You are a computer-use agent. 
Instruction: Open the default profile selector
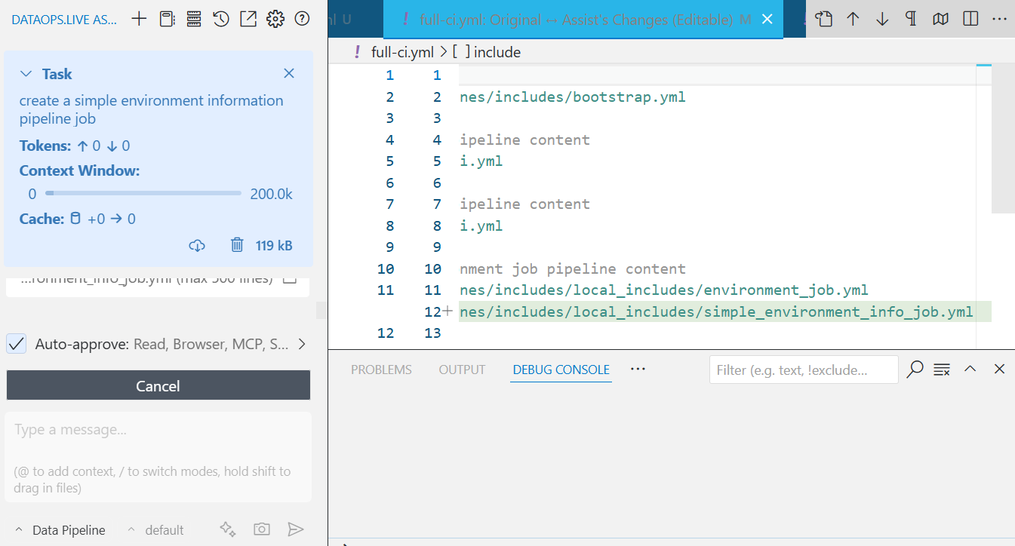point(155,530)
